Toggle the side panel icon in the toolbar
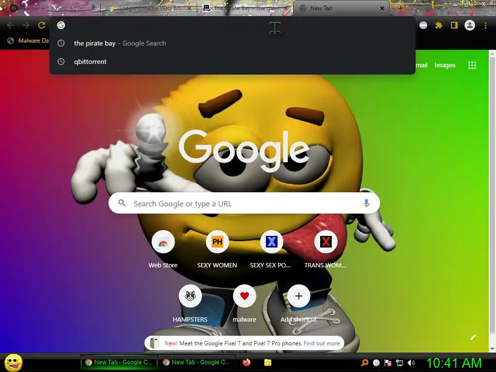The height and width of the screenshot is (372, 496). click(454, 25)
